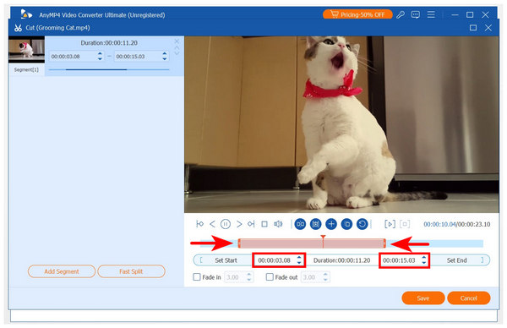Click the Fade in 3.00 value field
This screenshot has height=328, width=507.
pyautogui.click(x=235, y=277)
